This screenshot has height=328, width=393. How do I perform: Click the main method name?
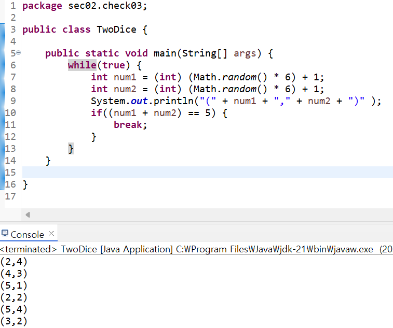165,53
